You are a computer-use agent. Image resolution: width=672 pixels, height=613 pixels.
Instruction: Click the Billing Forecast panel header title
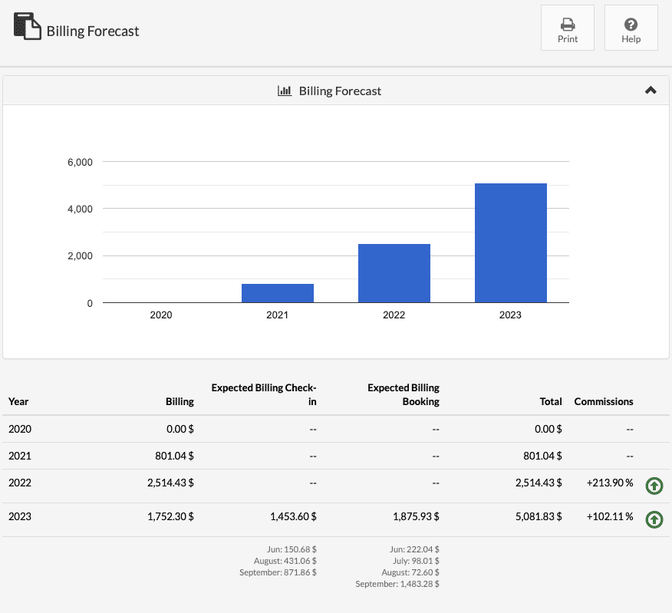340,91
